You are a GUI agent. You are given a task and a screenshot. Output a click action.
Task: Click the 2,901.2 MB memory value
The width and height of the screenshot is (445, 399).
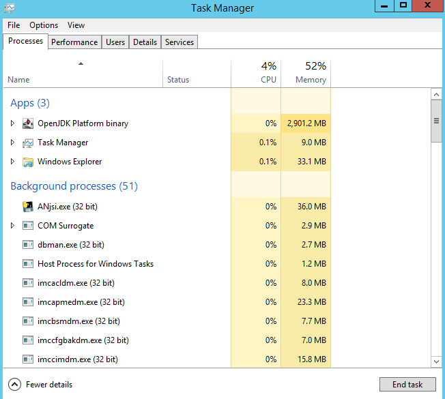tap(306, 123)
